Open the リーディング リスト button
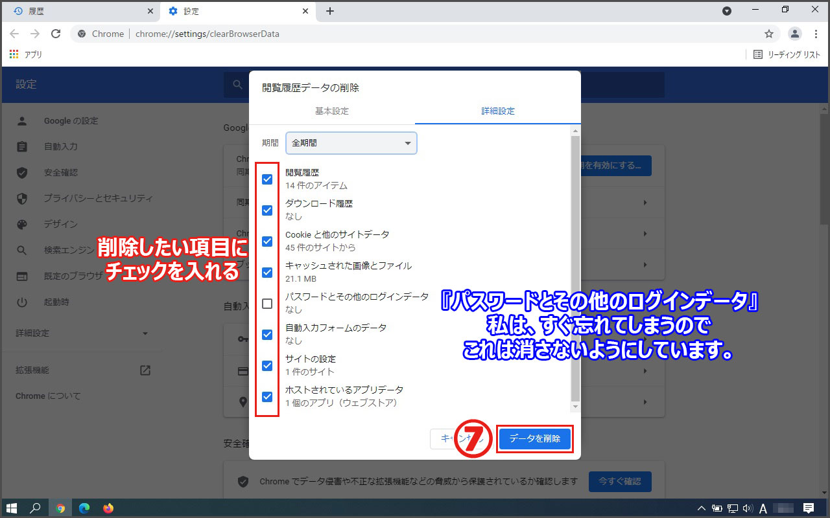The image size is (830, 518). [x=787, y=55]
